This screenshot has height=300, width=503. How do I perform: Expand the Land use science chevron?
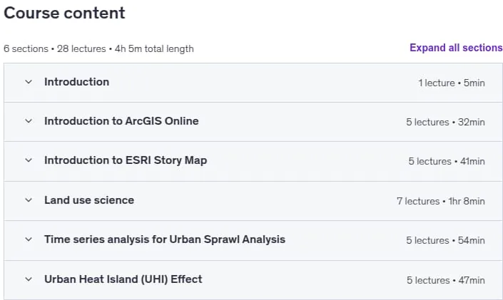(x=29, y=200)
